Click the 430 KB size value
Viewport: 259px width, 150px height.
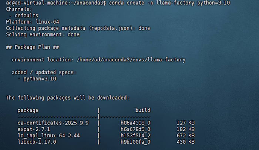click(x=186, y=142)
